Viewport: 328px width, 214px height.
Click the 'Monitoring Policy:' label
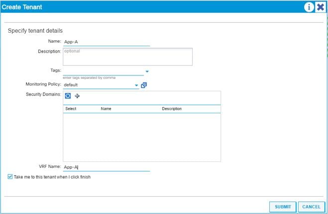43,84
